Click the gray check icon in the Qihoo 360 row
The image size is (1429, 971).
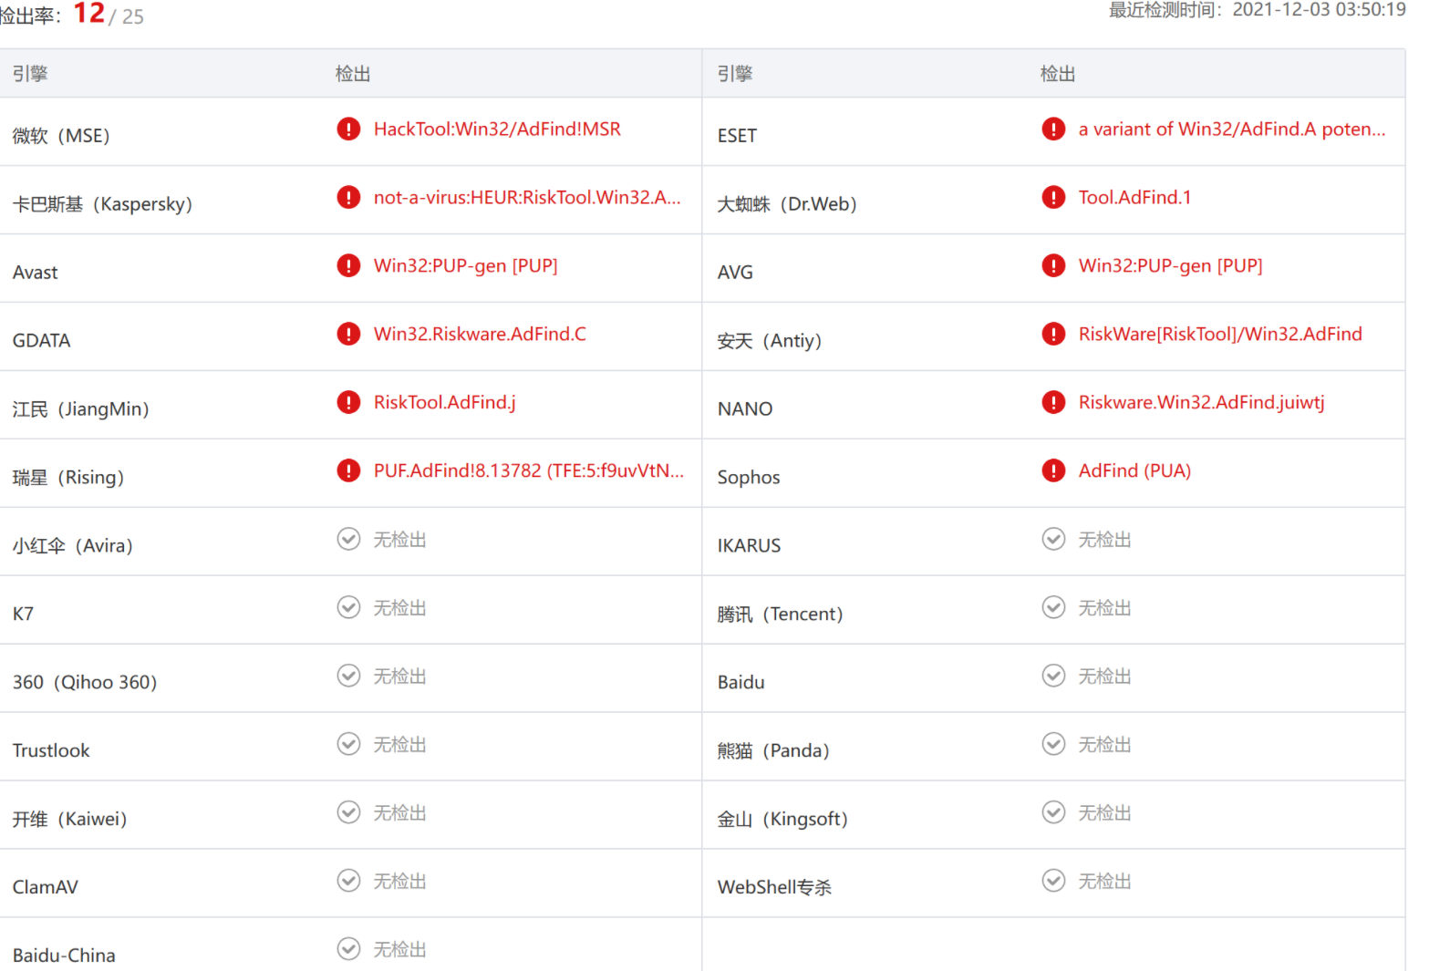click(x=348, y=676)
